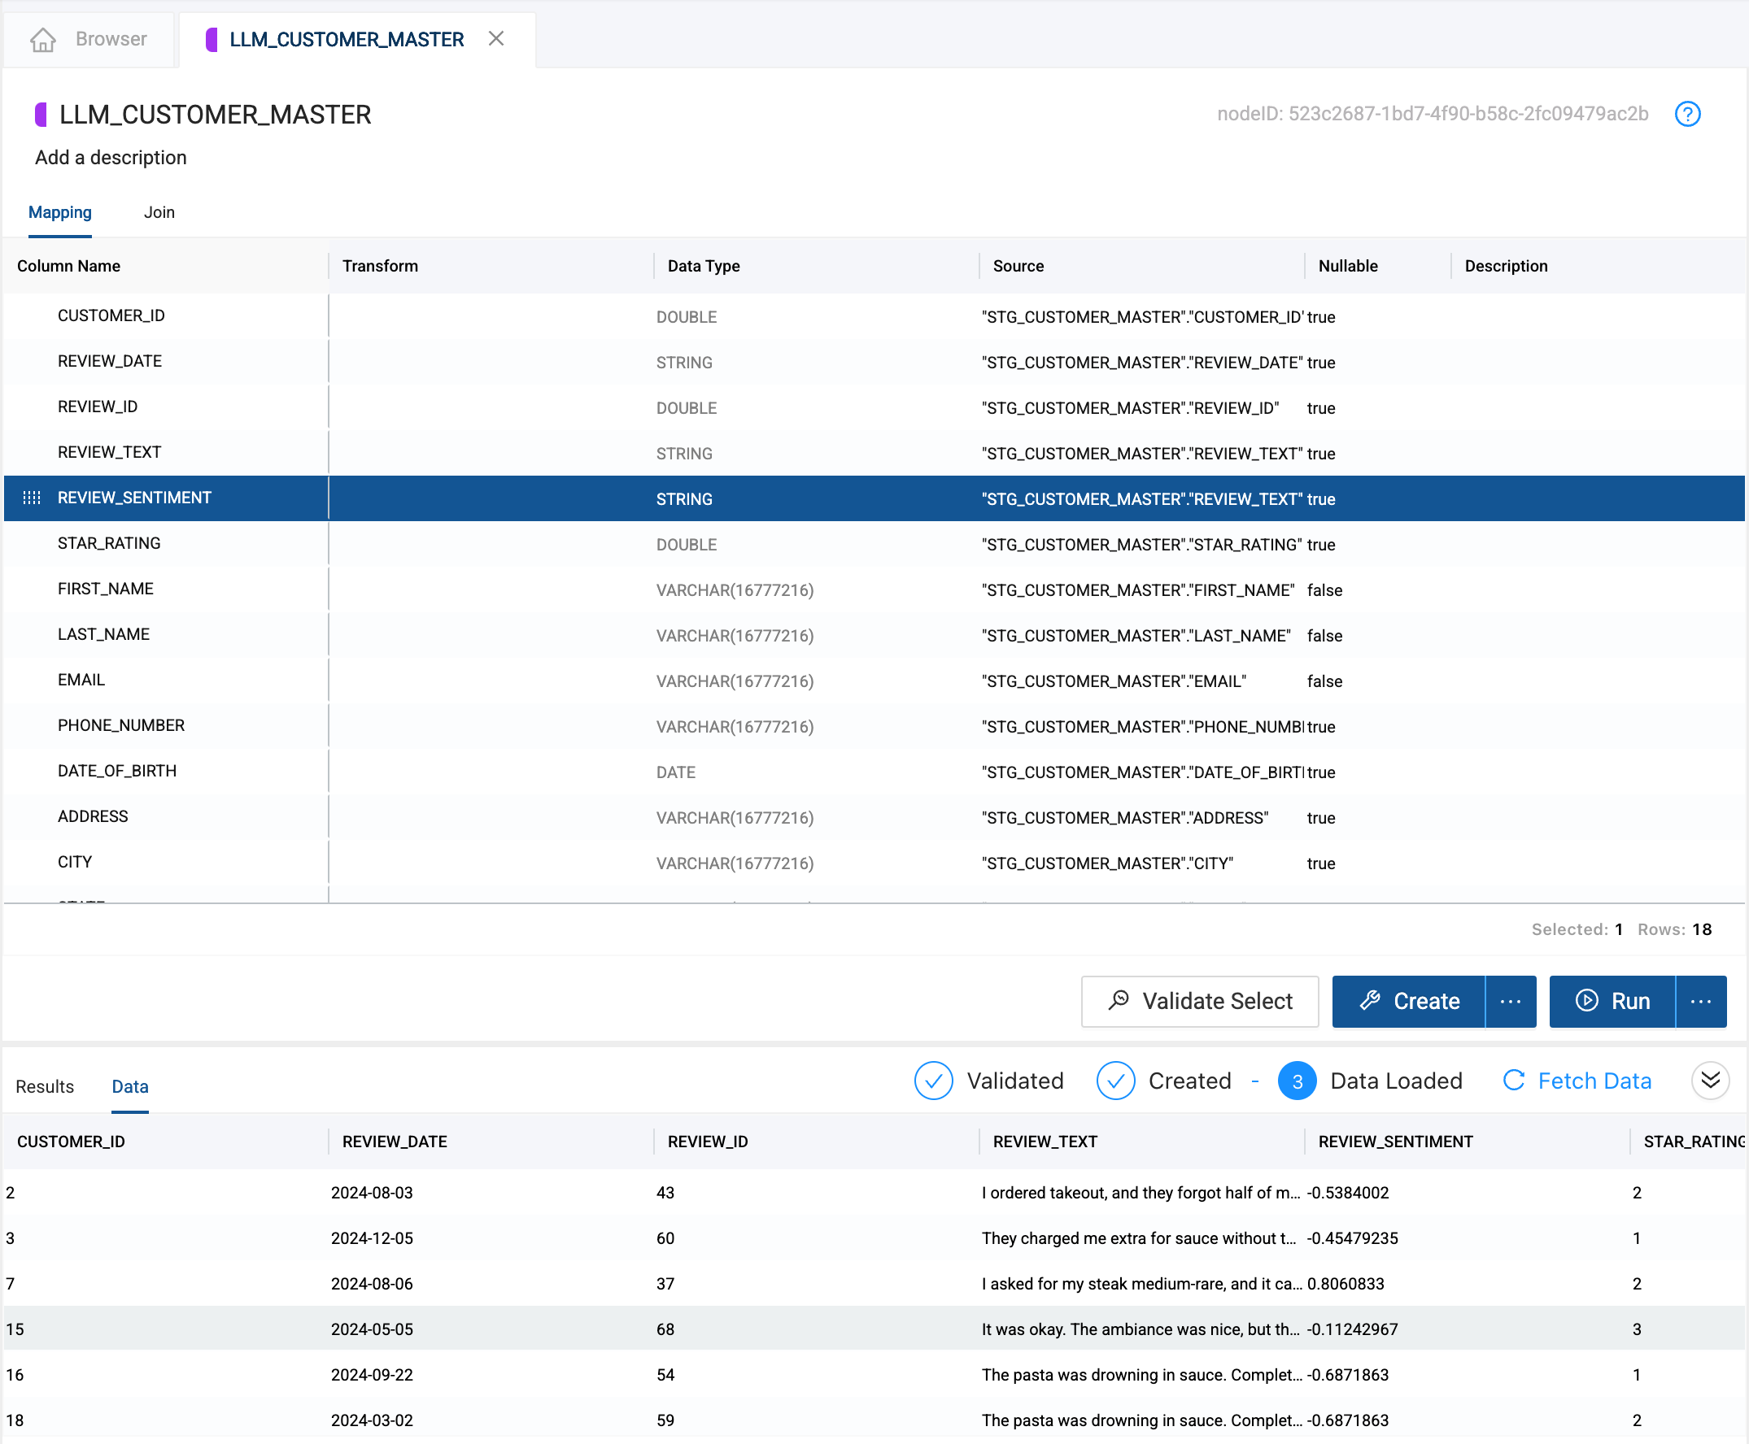The height and width of the screenshot is (1444, 1749).
Task: Open the Run button more options menu
Action: click(x=1700, y=1001)
